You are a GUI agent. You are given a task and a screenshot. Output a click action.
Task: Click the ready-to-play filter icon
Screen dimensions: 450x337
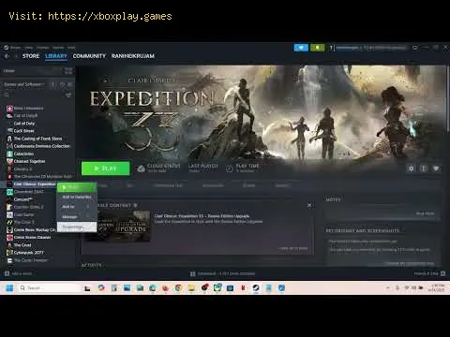(x=70, y=84)
